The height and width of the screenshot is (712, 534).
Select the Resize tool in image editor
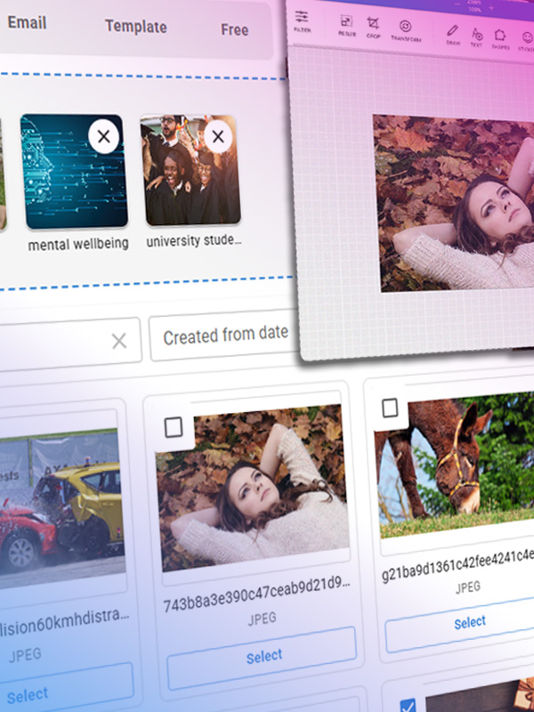(347, 26)
